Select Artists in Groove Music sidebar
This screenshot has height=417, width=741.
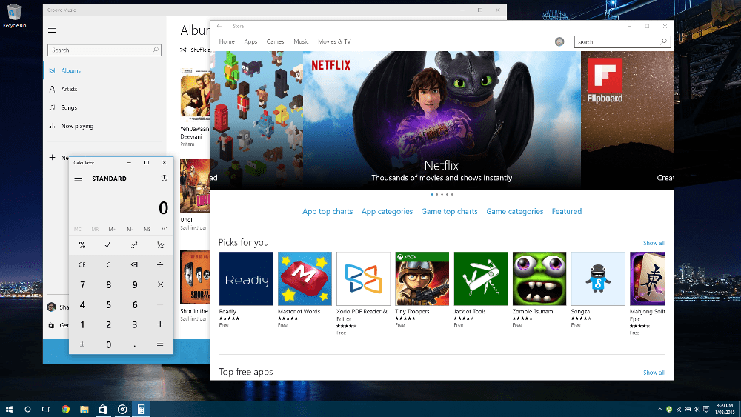coord(69,89)
